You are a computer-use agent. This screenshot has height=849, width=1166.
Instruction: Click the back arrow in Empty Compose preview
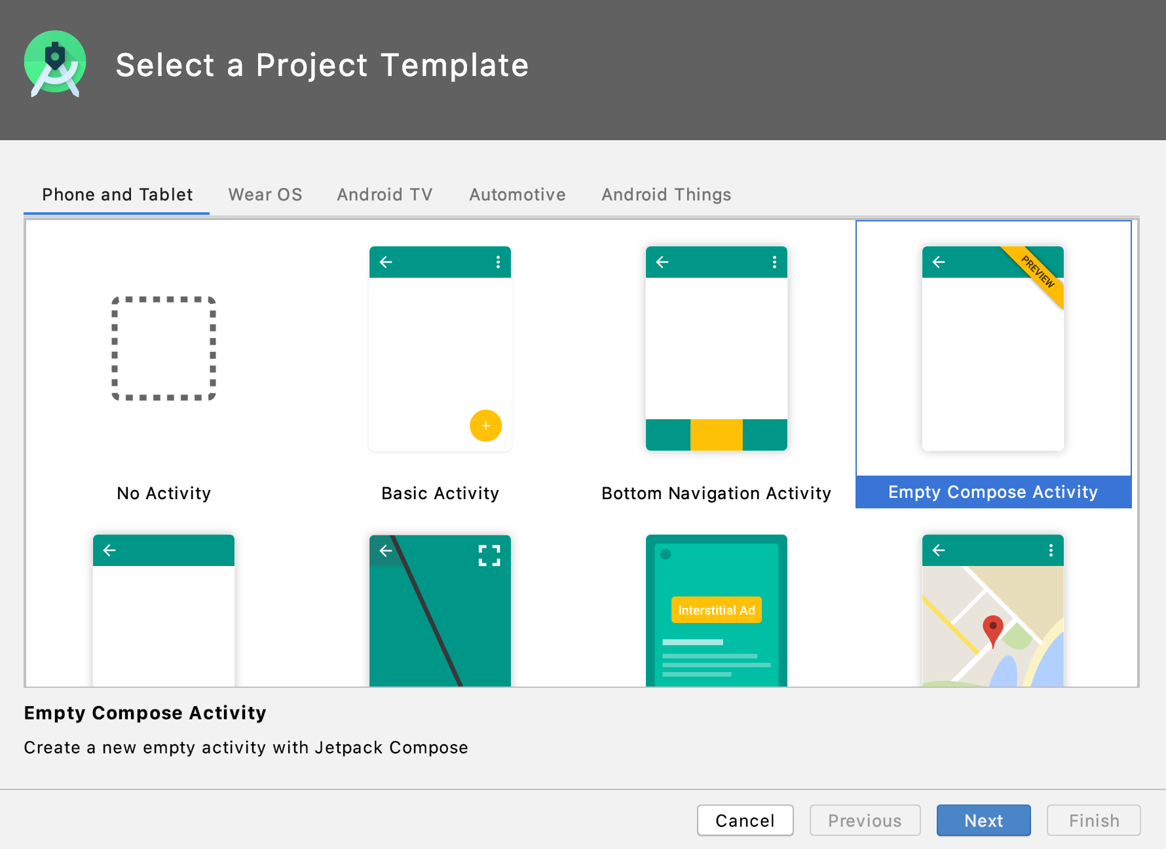(939, 262)
